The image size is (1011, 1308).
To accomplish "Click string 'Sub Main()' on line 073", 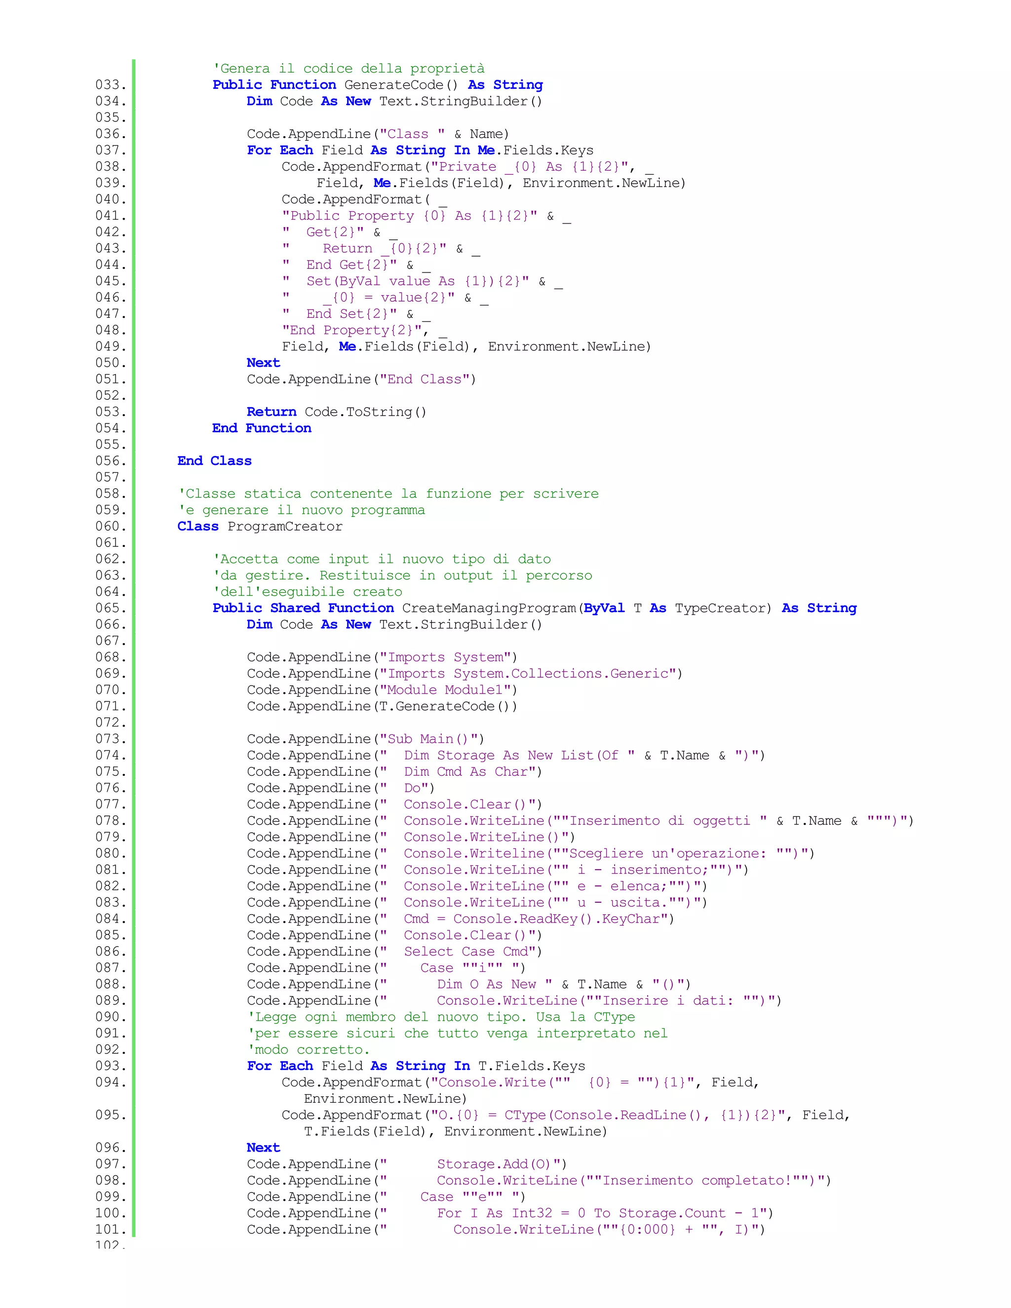I will pos(428,739).
